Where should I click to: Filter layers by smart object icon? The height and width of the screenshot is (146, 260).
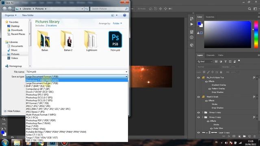pos(235,61)
